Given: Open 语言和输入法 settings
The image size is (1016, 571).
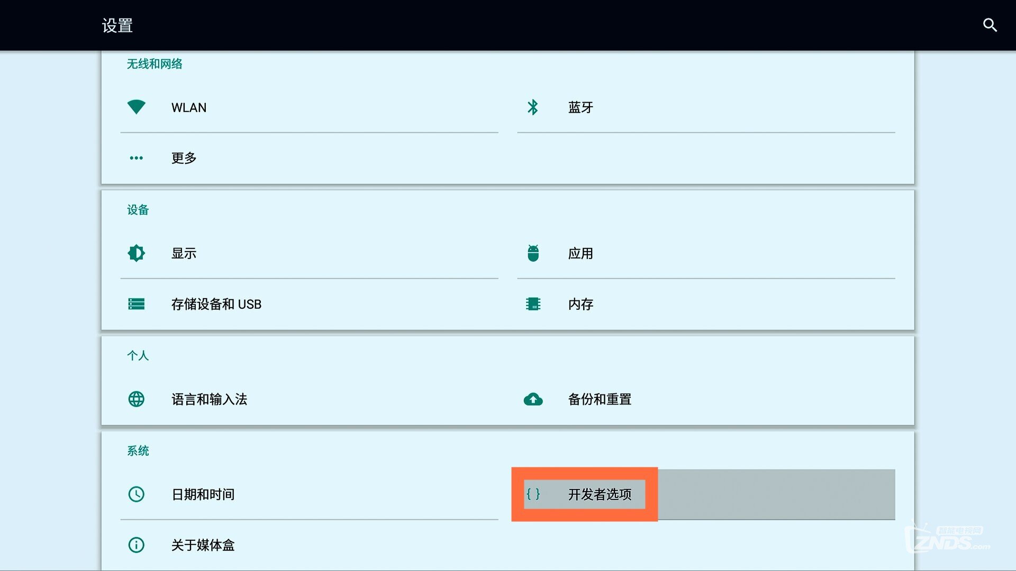Looking at the screenshot, I should coord(209,399).
